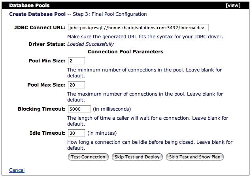Click Skip Test and Deploy button
251x177 pixels.
coord(137,157)
